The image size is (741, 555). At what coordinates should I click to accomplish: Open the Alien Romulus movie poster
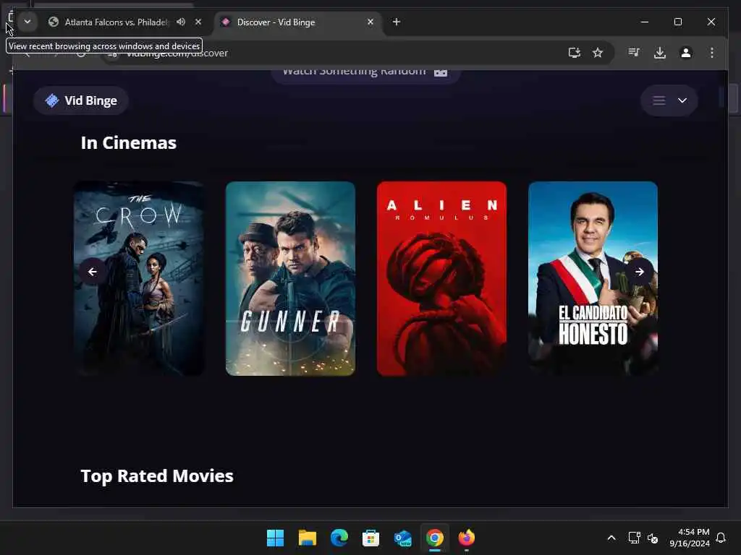[441, 278]
